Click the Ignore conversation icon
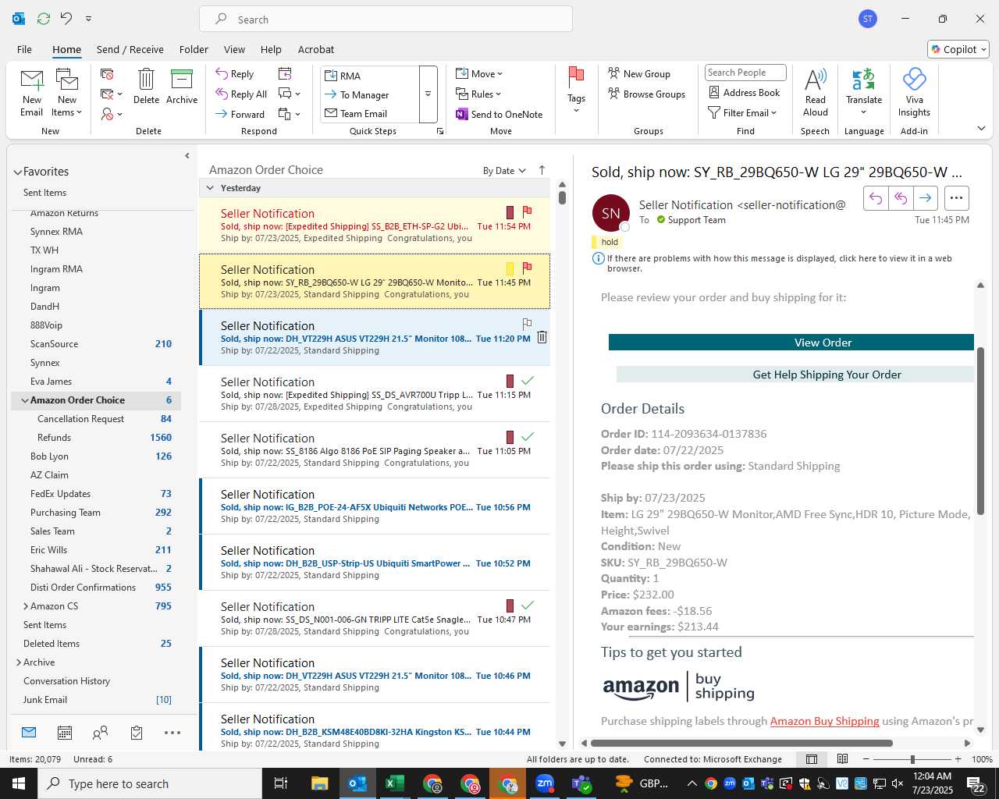 click(x=108, y=74)
